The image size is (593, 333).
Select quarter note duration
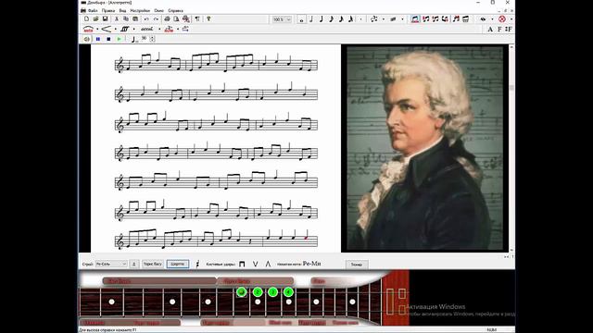click(322, 19)
